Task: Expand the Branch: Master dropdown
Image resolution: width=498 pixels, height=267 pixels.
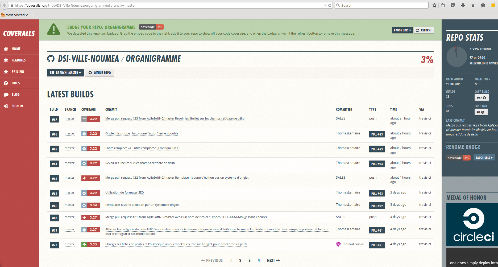Action: [x=65, y=73]
